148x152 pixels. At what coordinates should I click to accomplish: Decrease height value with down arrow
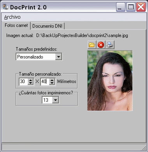pos(52,83)
